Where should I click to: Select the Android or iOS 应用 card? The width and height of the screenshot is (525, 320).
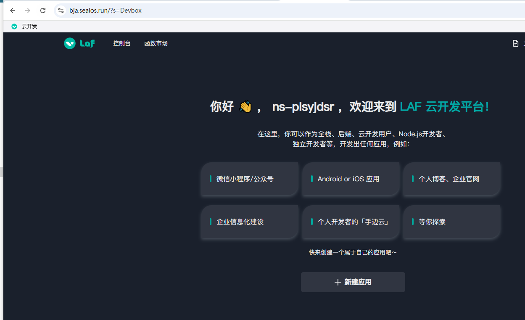click(351, 179)
